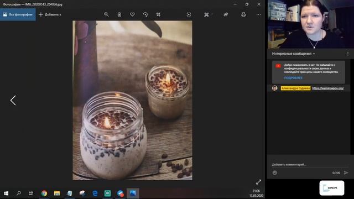
Task: Click the highlighted chat author name
Action: pos(295,88)
